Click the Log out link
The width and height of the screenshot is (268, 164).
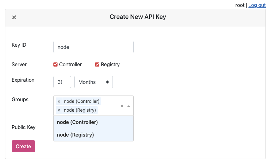point(257,5)
